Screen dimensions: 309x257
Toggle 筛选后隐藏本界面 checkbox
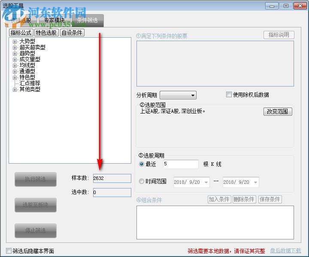(9, 251)
